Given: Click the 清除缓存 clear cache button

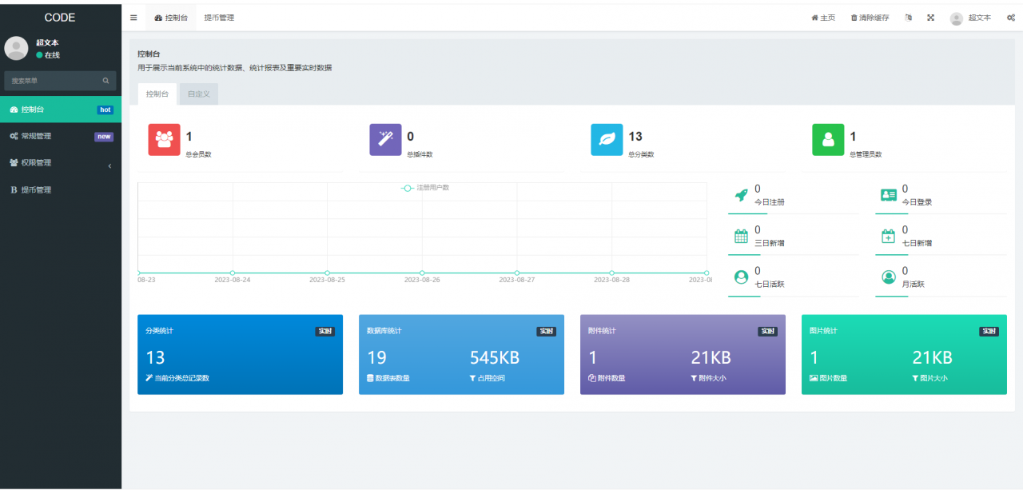Looking at the screenshot, I should click(x=870, y=18).
